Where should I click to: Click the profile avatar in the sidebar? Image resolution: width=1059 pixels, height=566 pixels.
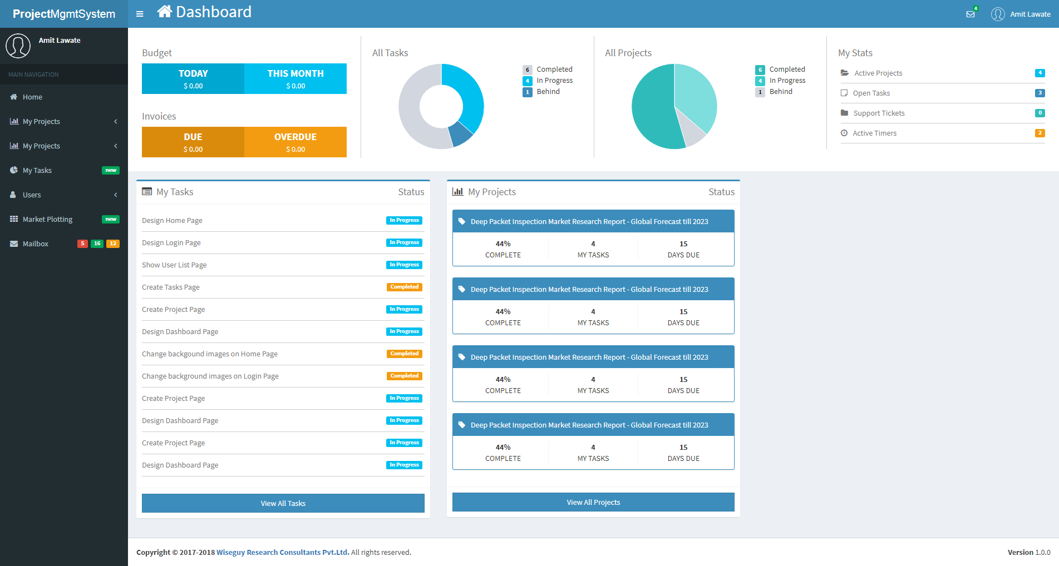coord(18,46)
